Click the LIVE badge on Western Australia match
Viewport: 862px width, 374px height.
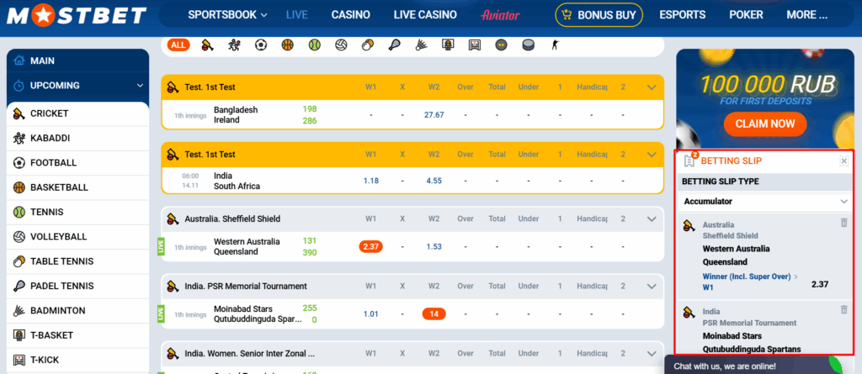click(161, 246)
